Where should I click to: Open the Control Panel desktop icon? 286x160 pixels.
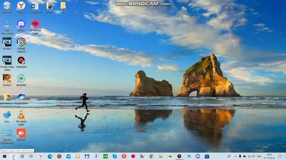(7, 133)
